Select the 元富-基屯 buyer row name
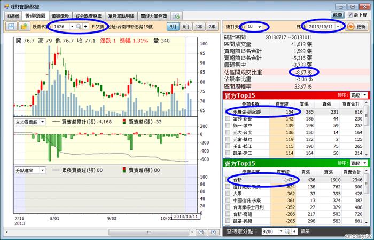The height and width of the screenshot is (240, 374). 243,139
